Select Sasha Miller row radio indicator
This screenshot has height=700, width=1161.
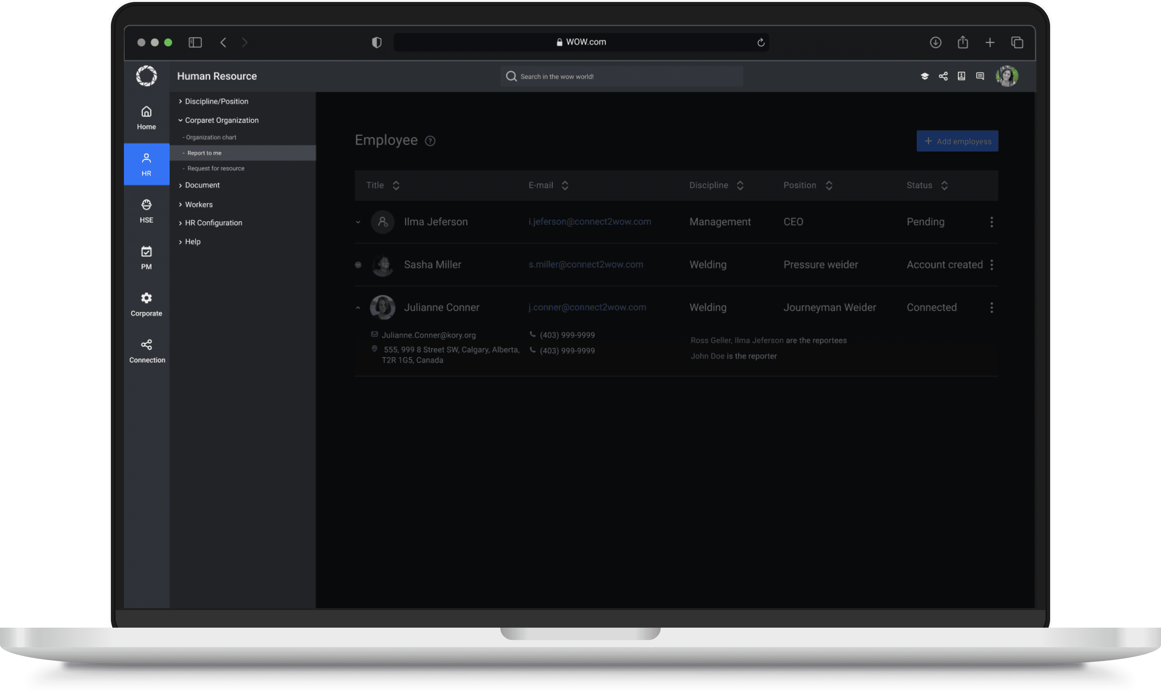pos(358,265)
